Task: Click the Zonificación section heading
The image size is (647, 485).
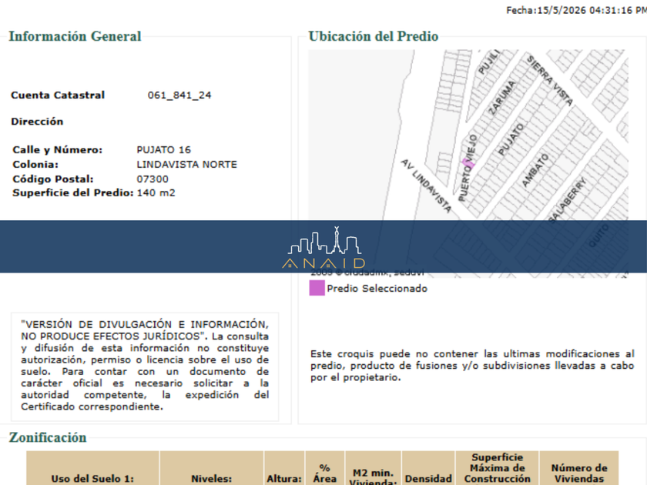Action: (x=48, y=437)
